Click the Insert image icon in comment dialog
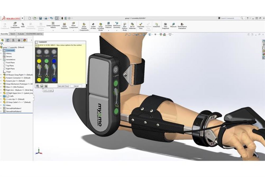Image resolution: width=265 pixels, height=177 pixels. coord(42,86)
